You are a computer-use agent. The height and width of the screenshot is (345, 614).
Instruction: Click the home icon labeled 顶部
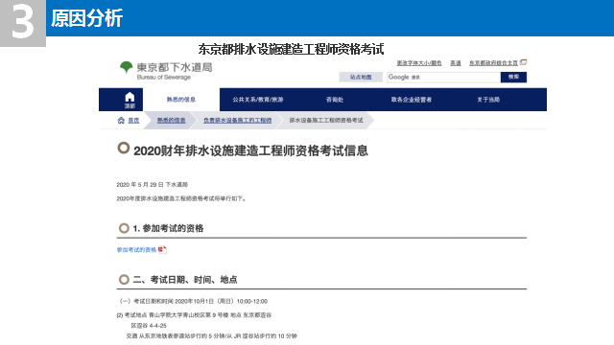point(130,100)
